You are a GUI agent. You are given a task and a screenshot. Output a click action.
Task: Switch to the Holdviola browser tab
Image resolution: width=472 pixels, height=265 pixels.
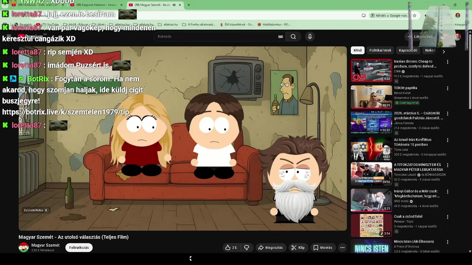coord(37,5)
